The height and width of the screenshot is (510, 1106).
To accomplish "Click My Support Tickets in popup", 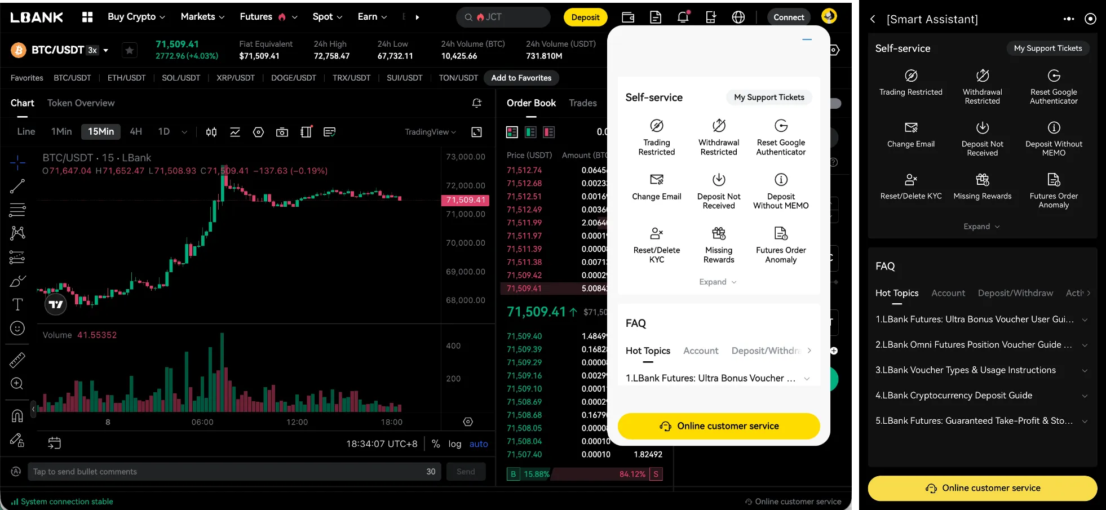I will (769, 97).
